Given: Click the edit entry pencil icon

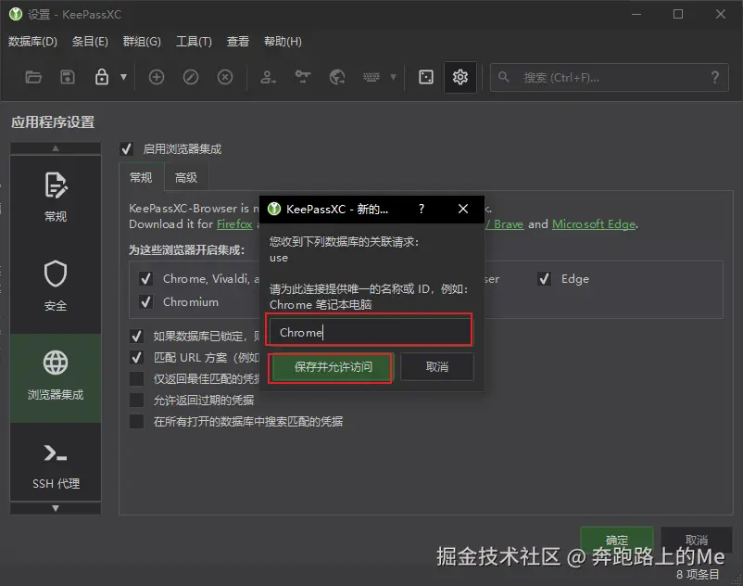Looking at the screenshot, I should point(191,77).
